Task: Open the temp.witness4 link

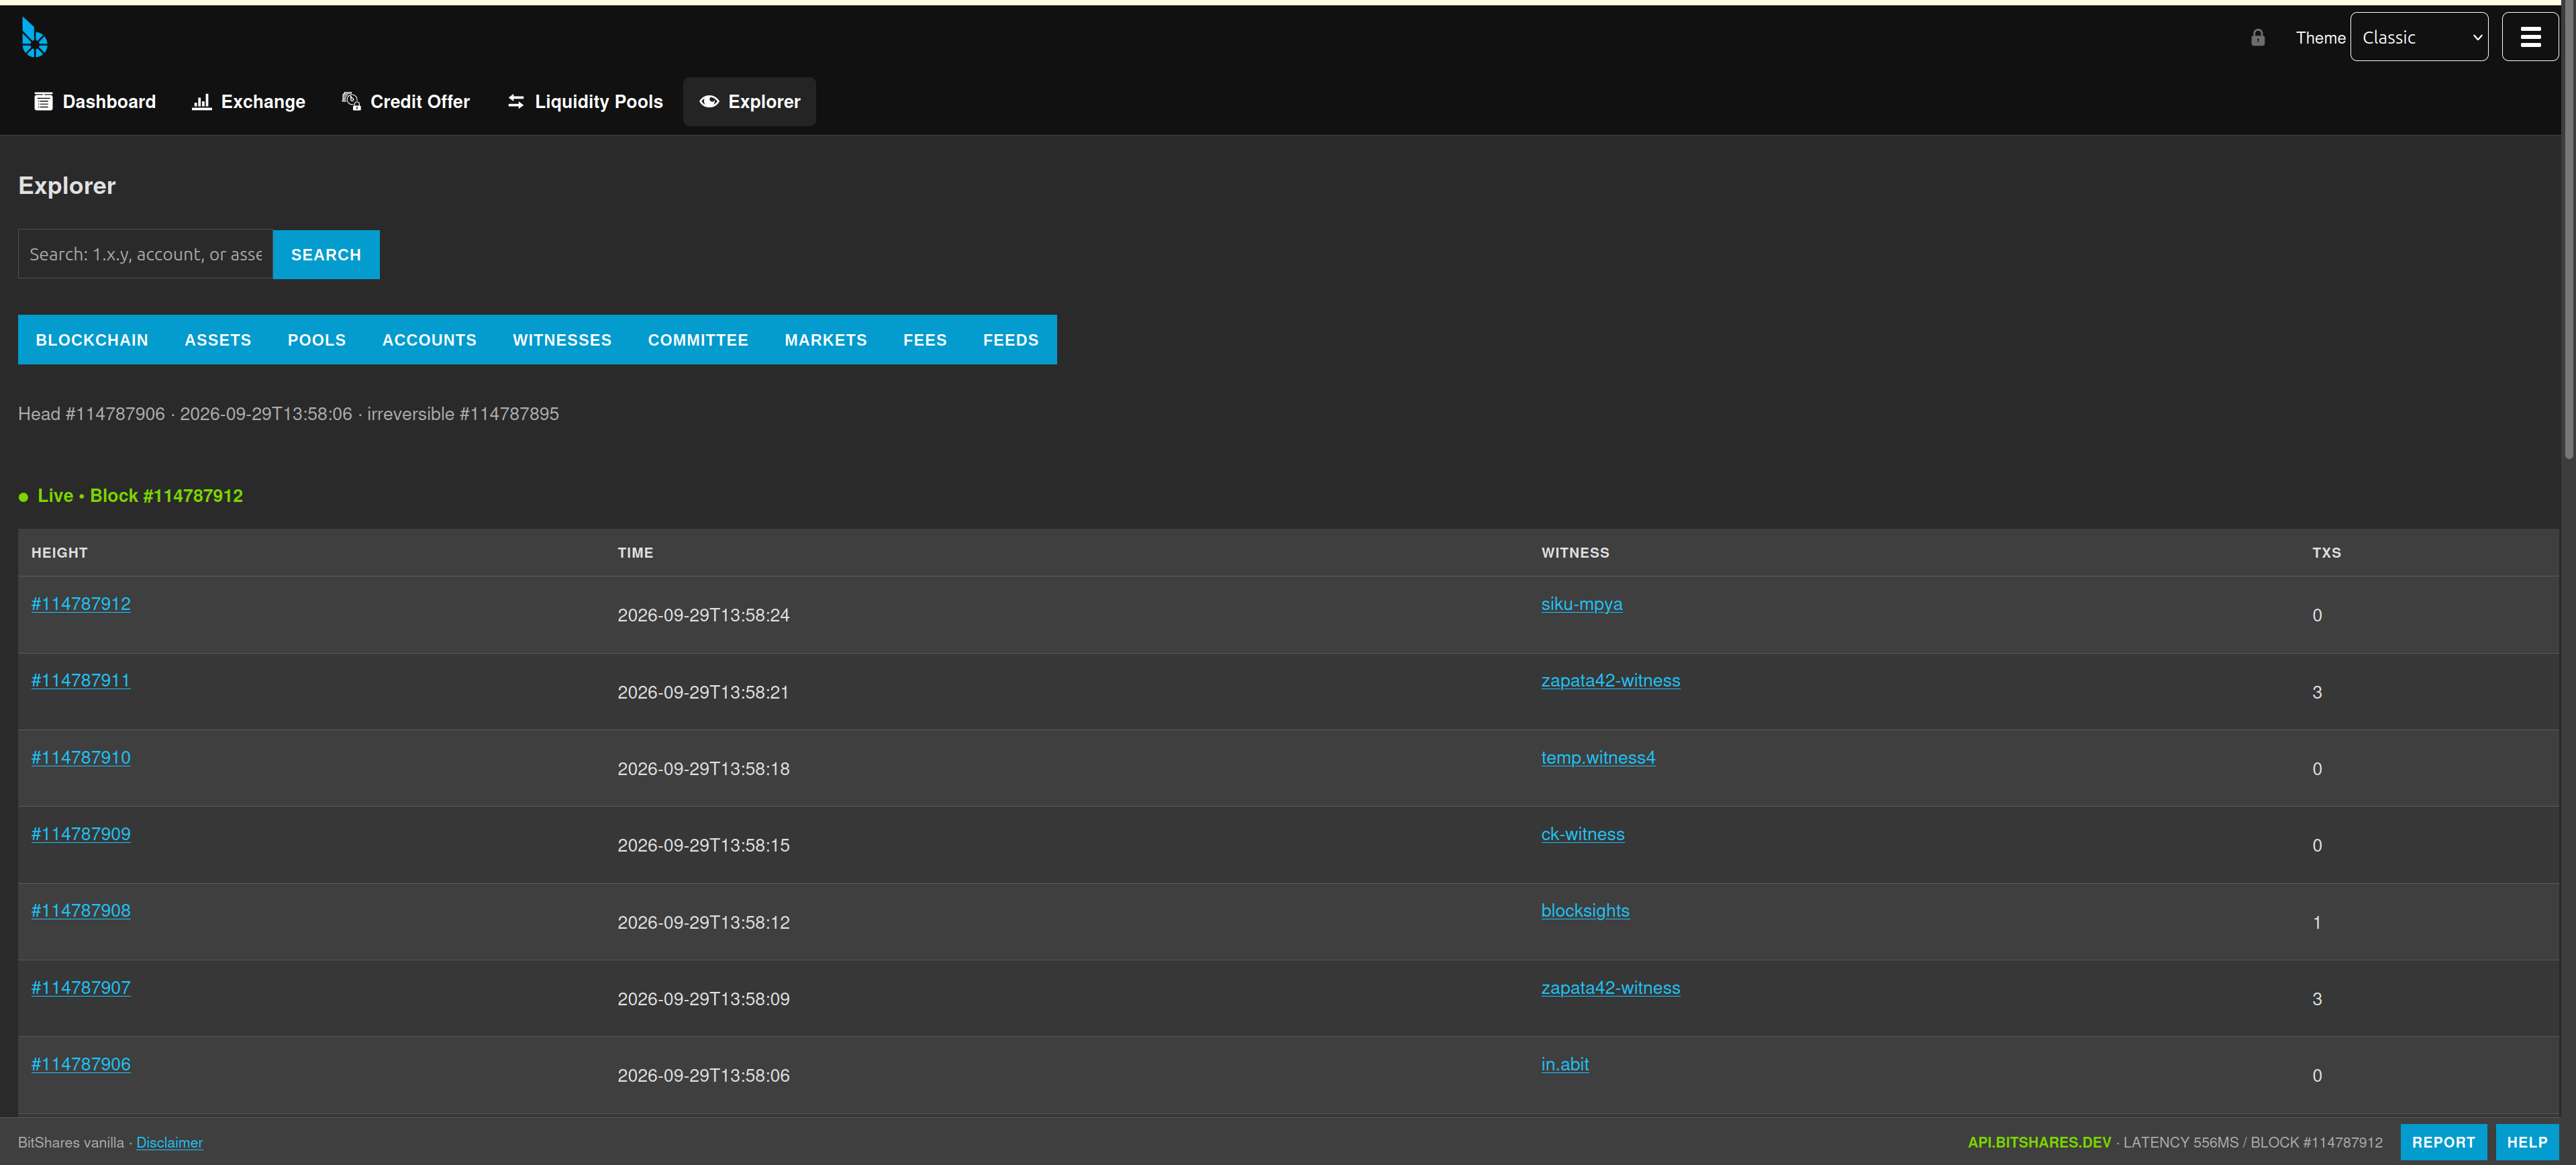Action: (1598, 758)
